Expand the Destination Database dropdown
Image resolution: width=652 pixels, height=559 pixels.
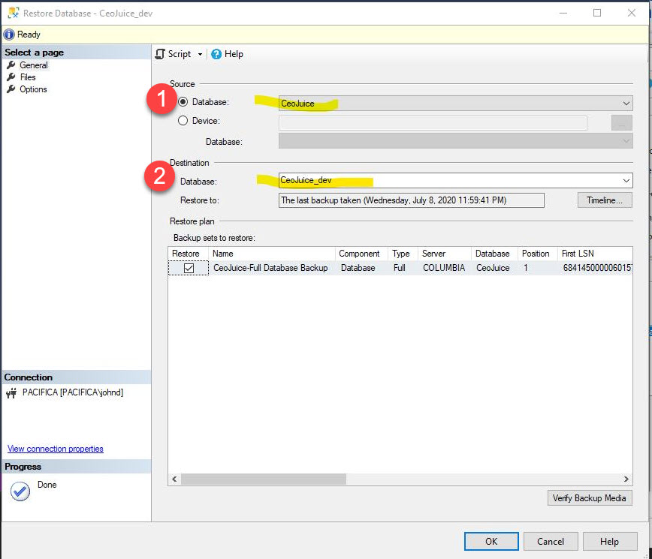tap(626, 181)
